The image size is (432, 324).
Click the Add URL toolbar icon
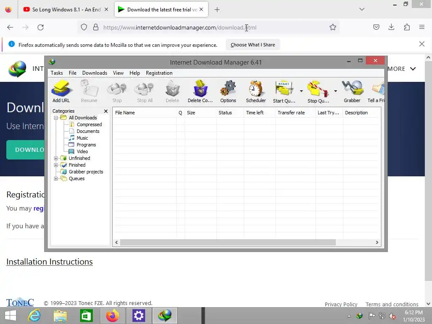(61, 92)
